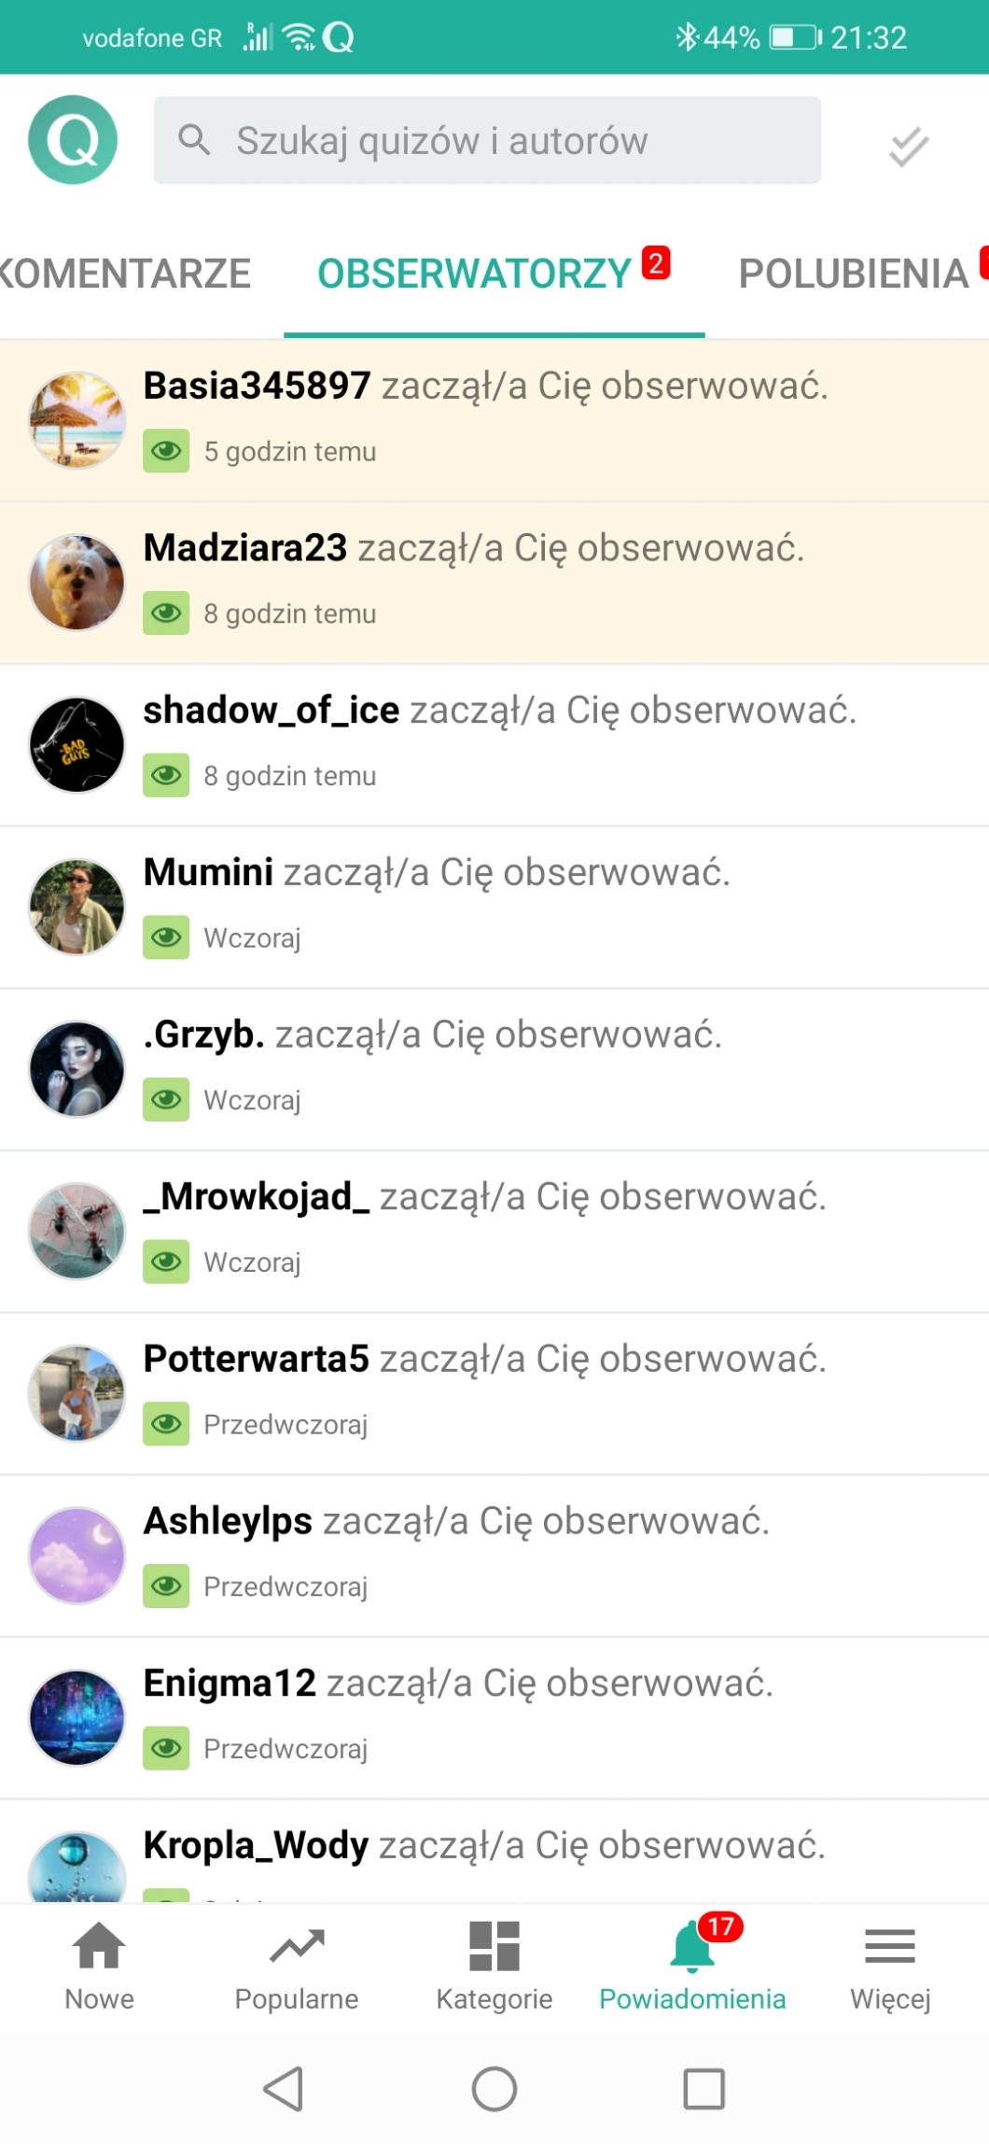Image resolution: width=989 pixels, height=2144 pixels.
Task: Open the Popularne trending icon
Action: pyautogui.click(x=297, y=1947)
